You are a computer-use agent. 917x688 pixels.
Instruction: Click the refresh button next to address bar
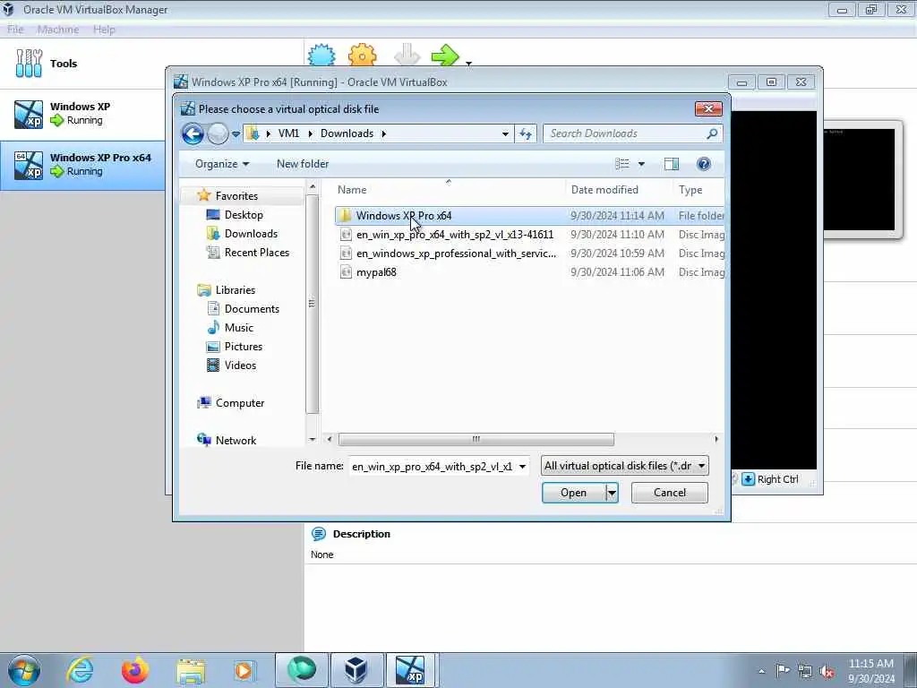526,134
